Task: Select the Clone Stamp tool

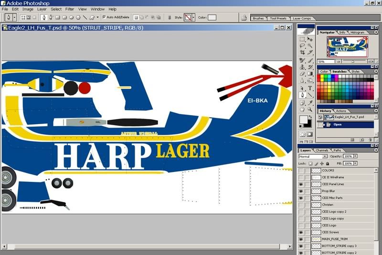Action: click(x=302, y=67)
